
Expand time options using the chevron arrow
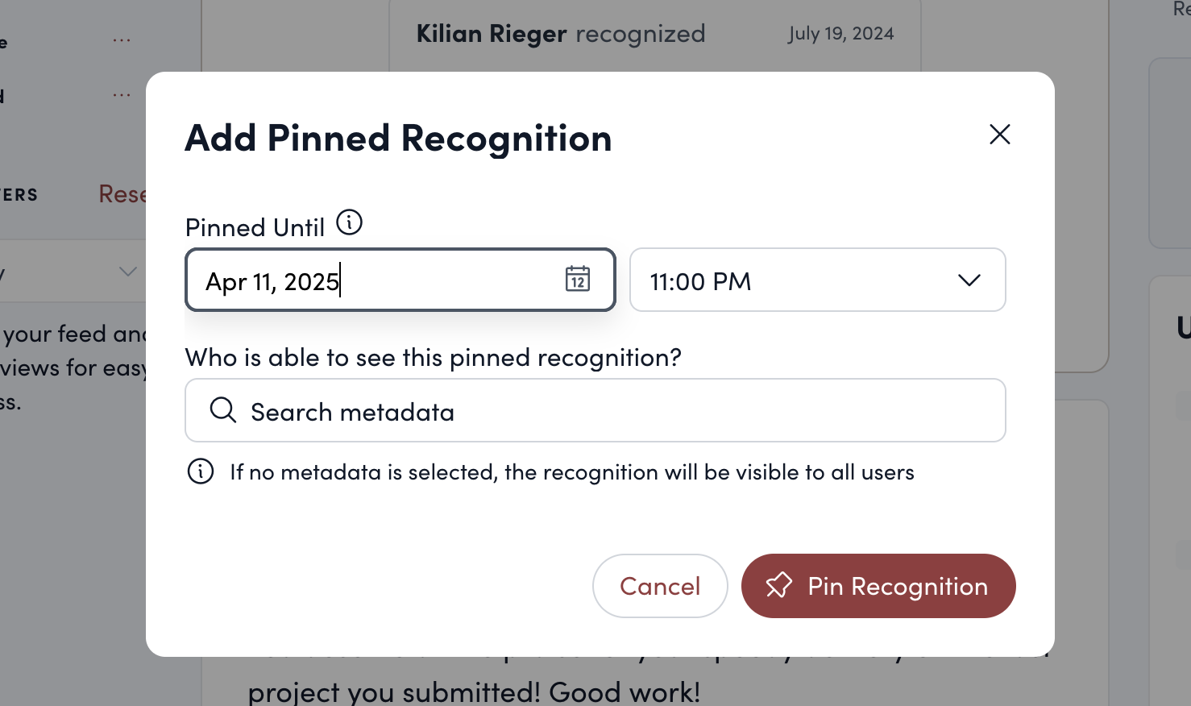969,280
